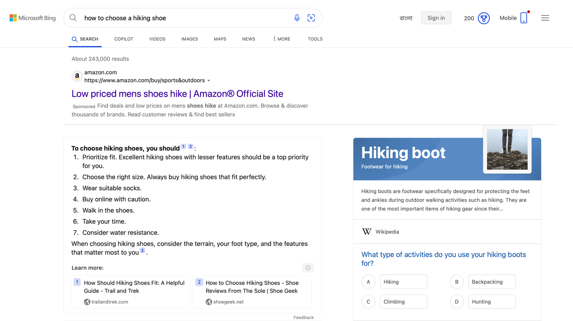Click the Wikipedia W icon
573x321 pixels.
pyautogui.click(x=367, y=231)
